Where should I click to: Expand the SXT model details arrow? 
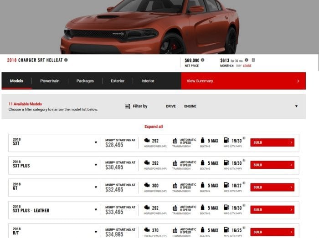pos(96,142)
